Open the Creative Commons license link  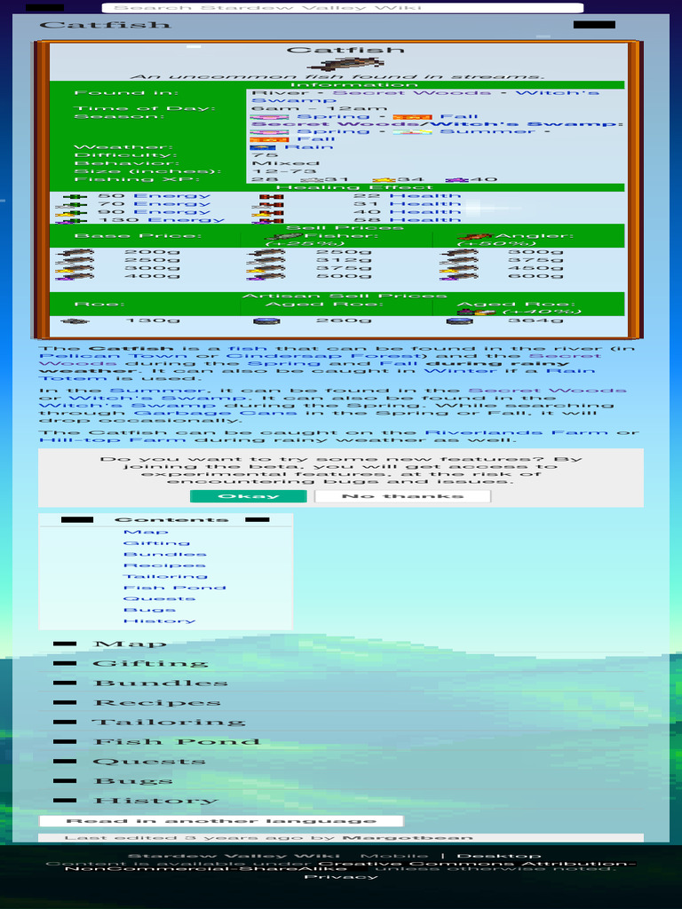tap(350, 866)
